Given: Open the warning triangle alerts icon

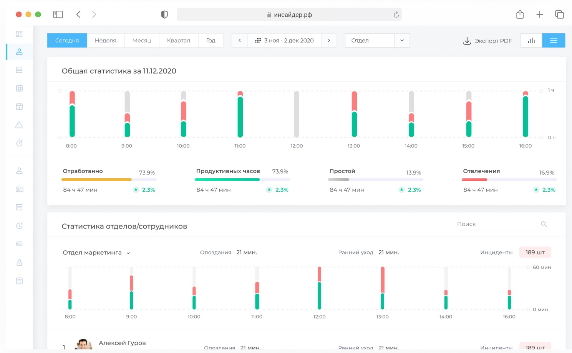Looking at the screenshot, I should tap(19, 125).
